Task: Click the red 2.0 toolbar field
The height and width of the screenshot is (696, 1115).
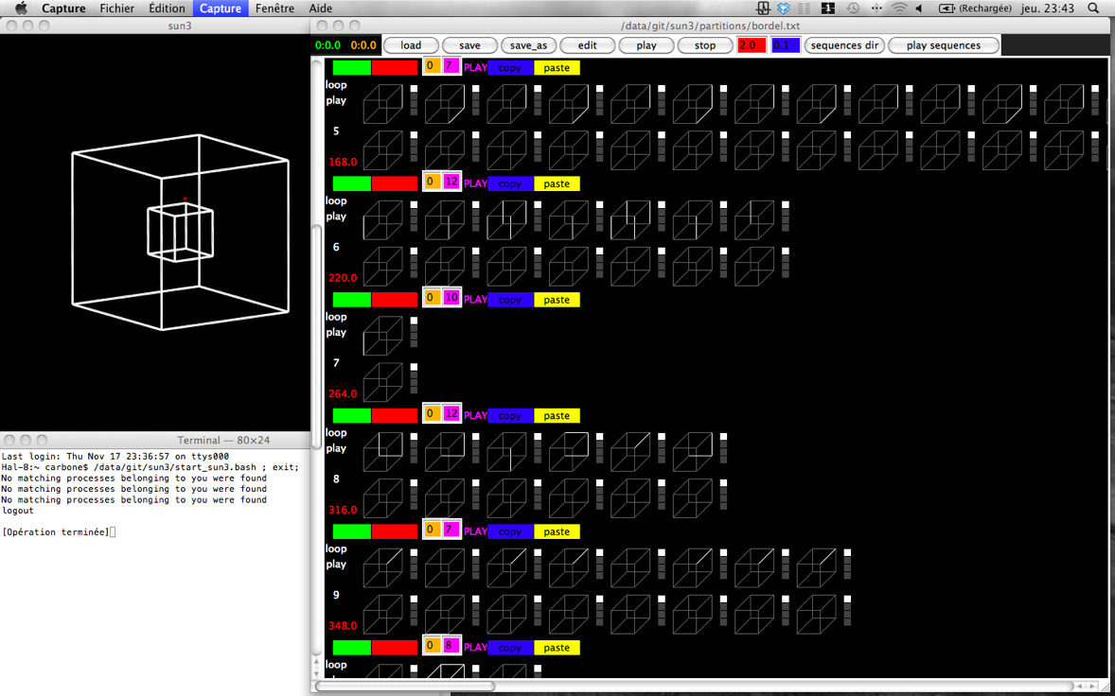Action: [x=752, y=45]
